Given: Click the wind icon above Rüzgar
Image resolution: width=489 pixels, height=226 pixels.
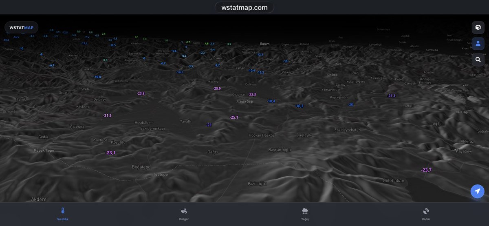Looking at the screenshot, I should (x=184, y=211).
